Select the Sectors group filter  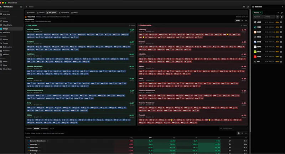[x=36, y=128]
